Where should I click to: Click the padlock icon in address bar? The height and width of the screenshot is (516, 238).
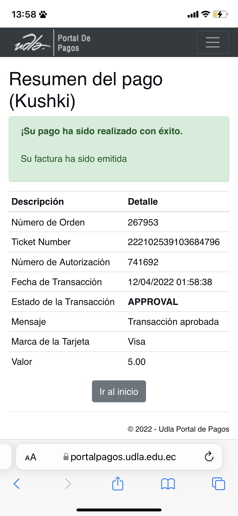(66, 457)
